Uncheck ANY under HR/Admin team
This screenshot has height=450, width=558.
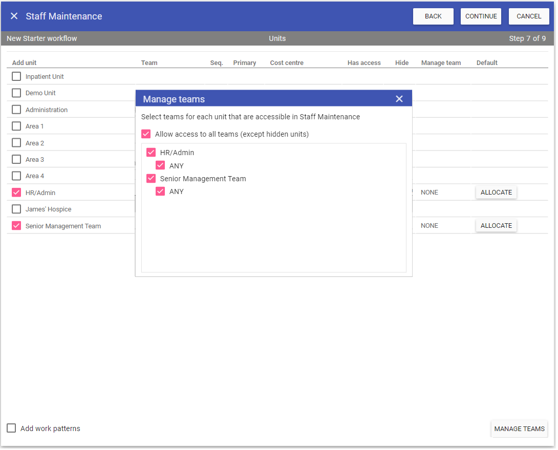(160, 166)
